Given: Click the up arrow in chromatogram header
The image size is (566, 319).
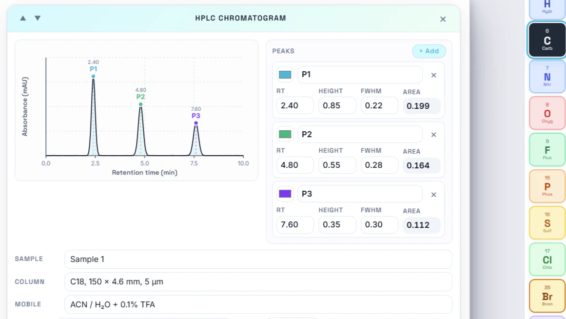Looking at the screenshot, I should [x=23, y=18].
